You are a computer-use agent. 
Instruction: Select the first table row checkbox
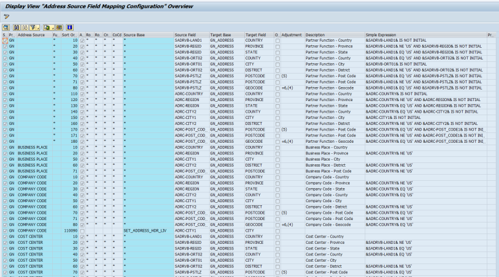[x=5, y=40]
